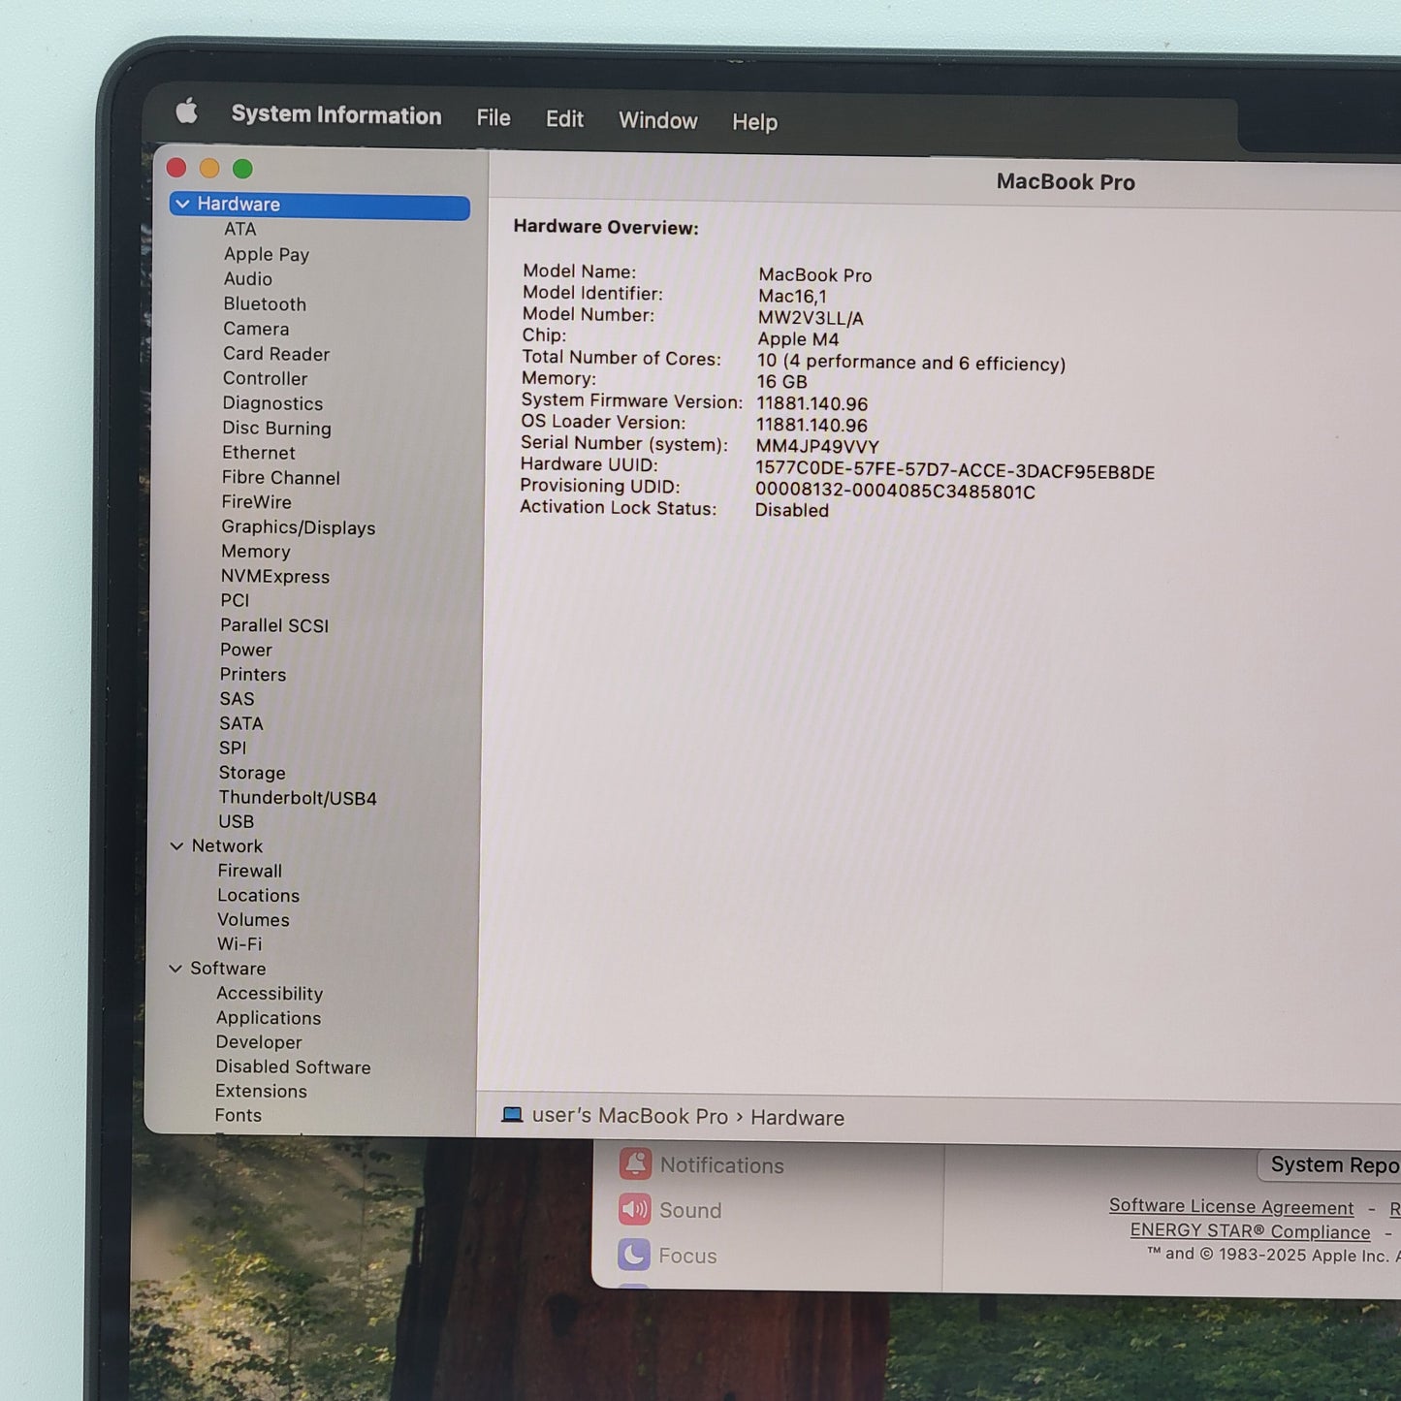Viewport: 1401px width, 1401px height.
Task: Select Accessibility in the sidebar
Action: click(x=270, y=993)
